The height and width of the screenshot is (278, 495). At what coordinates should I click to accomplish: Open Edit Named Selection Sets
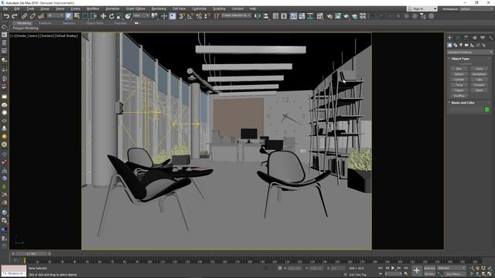pyautogui.click(x=217, y=16)
